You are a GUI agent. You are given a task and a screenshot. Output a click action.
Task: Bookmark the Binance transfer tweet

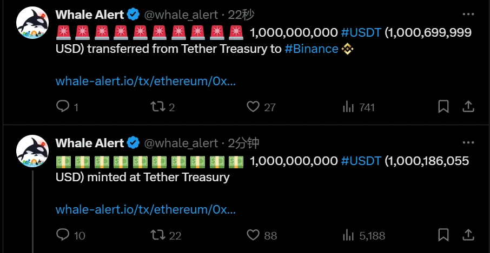(x=443, y=107)
